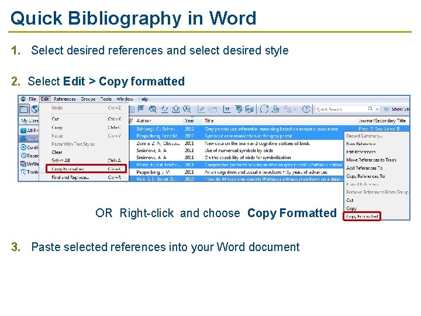Sort by the Year column header

click(x=192, y=121)
